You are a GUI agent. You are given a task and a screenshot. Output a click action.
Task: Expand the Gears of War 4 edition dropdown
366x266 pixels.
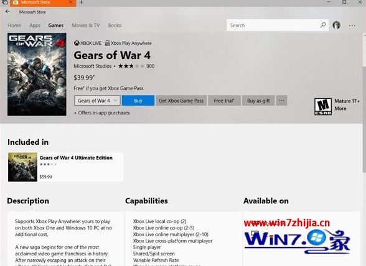coord(97,101)
